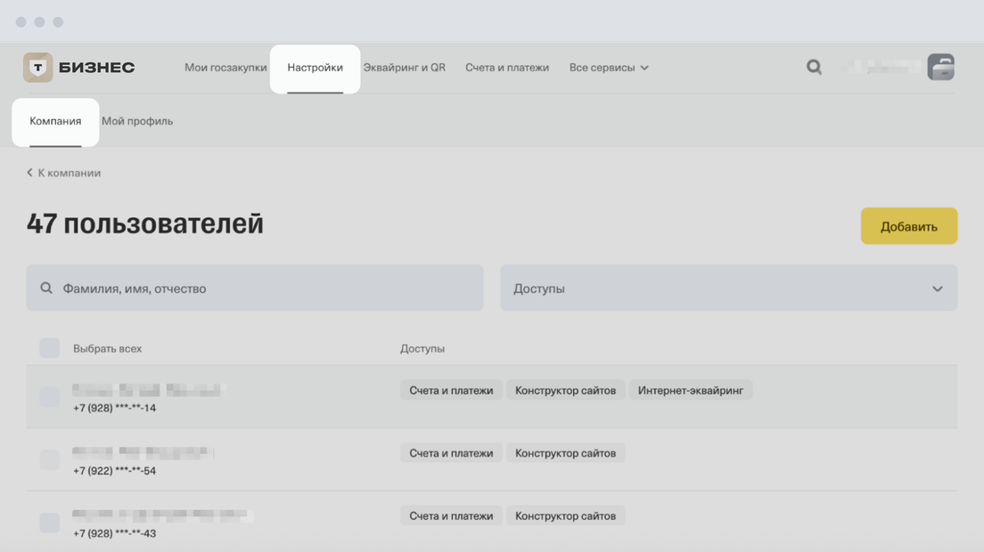Screen dimensions: 984x552
Task: Open 'Счета и платежи' in top navigation
Action: (507, 68)
